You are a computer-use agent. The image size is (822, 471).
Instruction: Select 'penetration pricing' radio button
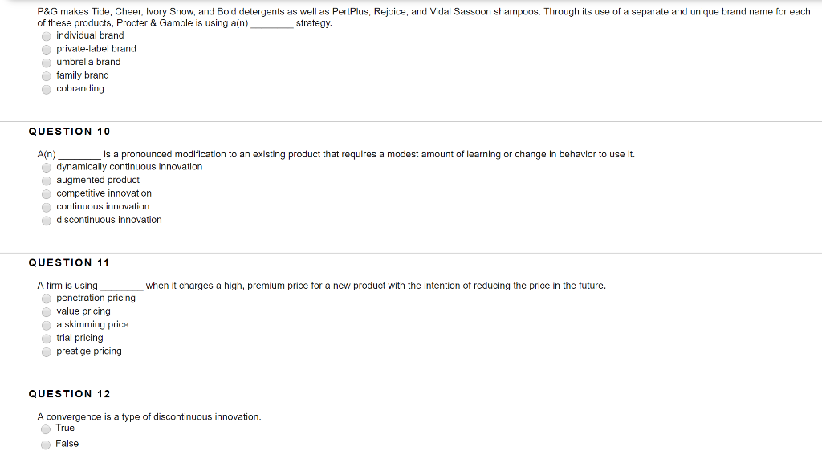[x=47, y=298]
